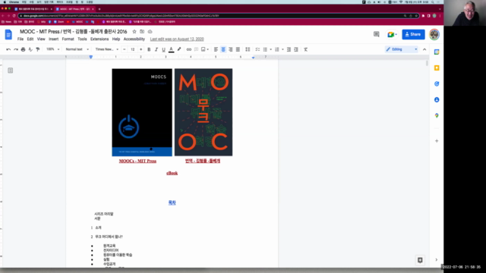486x273 pixels.
Task: Show the document outline
Action: tap(10, 71)
